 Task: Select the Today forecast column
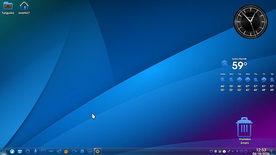point(223,82)
